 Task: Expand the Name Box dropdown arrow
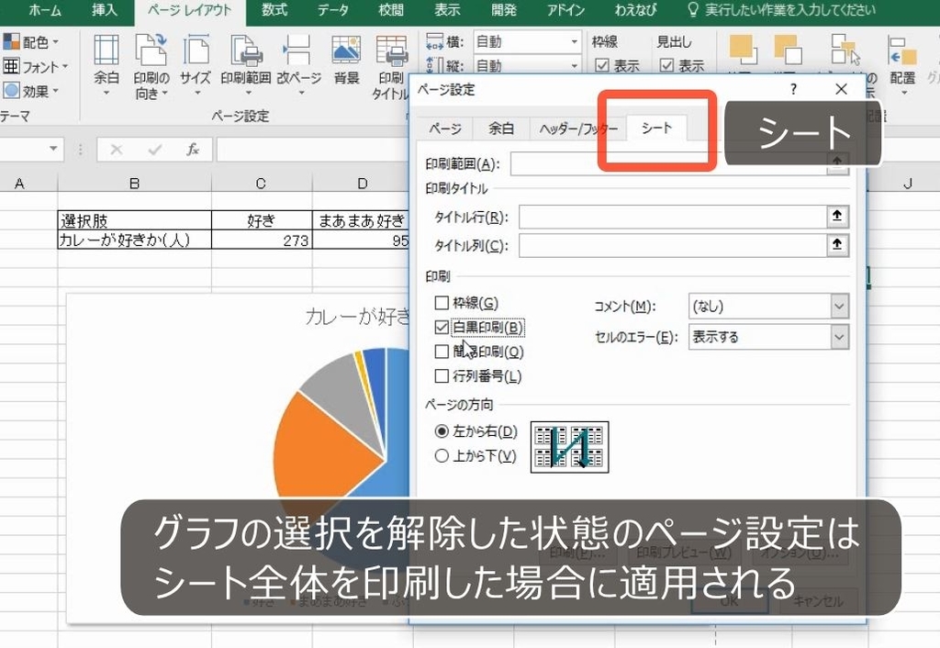pyautogui.click(x=53, y=149)
